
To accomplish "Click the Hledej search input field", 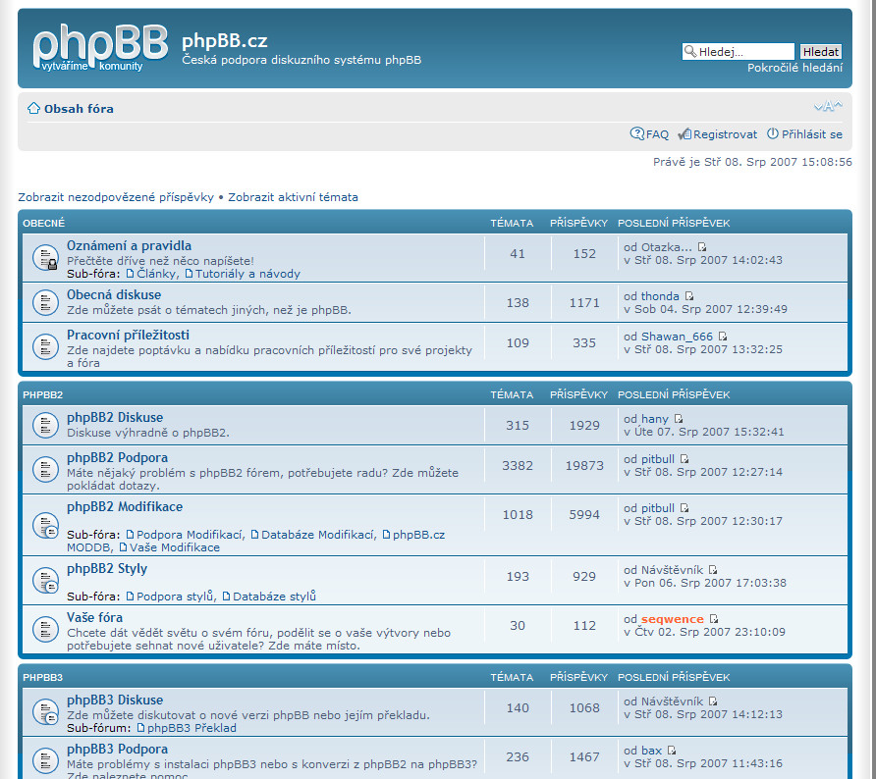I will (x=738, y=51).
